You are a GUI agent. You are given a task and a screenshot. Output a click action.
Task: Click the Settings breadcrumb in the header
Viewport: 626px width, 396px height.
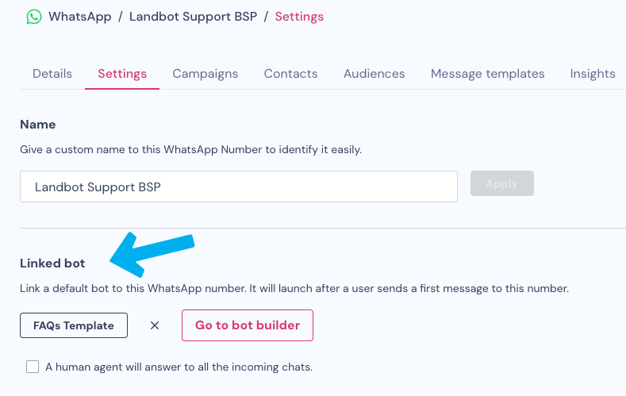pos(299,16)
